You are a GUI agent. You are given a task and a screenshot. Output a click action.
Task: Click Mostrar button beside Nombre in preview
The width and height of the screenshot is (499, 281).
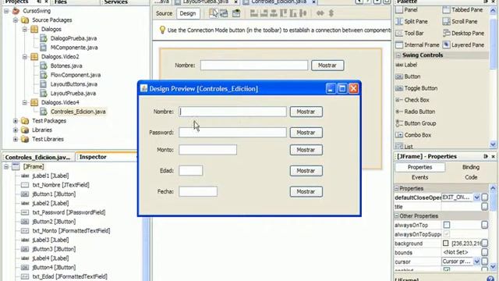[306, 112]
